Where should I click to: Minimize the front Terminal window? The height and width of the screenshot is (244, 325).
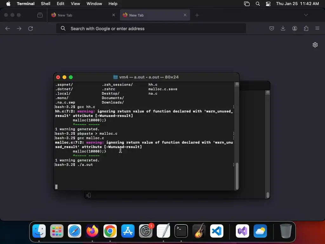[64, 77]
